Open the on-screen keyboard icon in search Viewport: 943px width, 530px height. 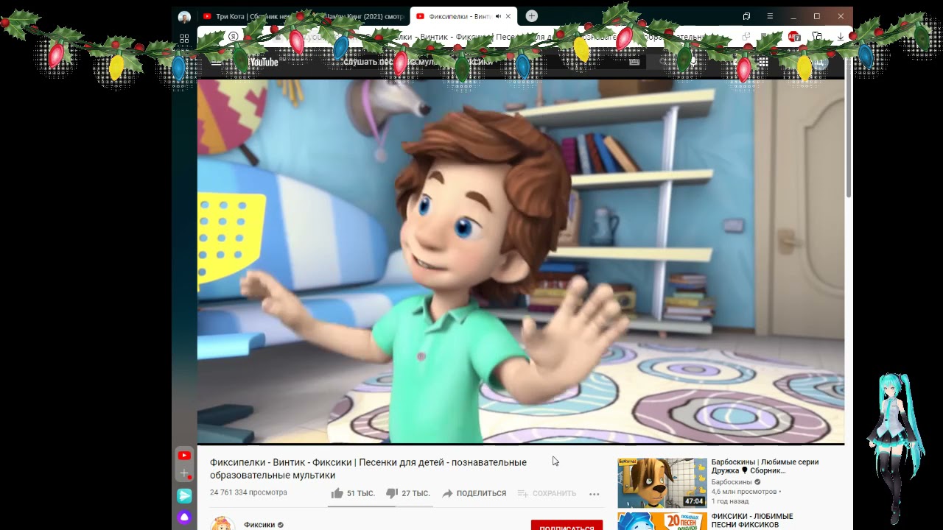(x=634, y=62)
